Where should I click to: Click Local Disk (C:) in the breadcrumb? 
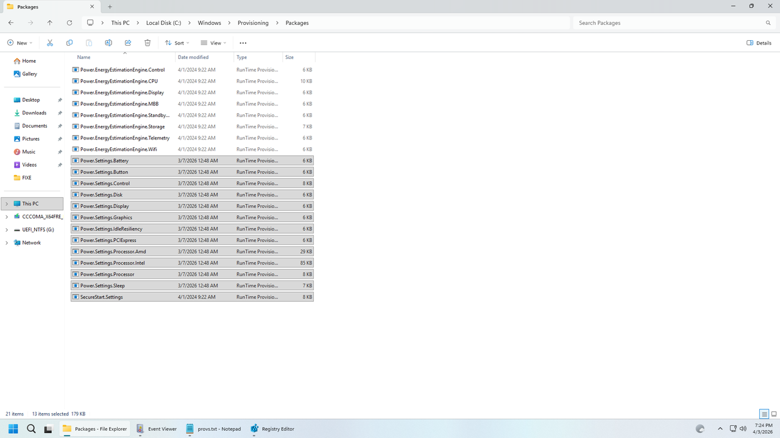click(164, 23)
